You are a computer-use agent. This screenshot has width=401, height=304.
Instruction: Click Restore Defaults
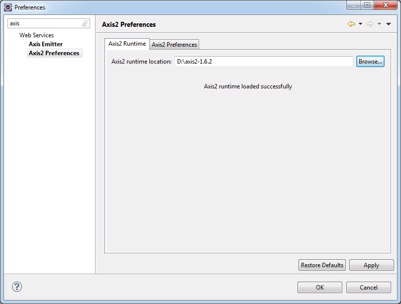coord(321,265)
